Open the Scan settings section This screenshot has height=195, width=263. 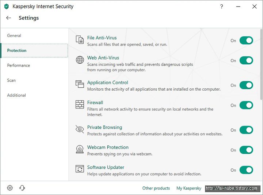coord(11,80)
